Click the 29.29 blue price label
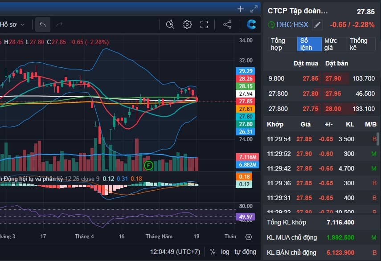Viewport: 381px width, 261px height. click(x=246, y=71)
